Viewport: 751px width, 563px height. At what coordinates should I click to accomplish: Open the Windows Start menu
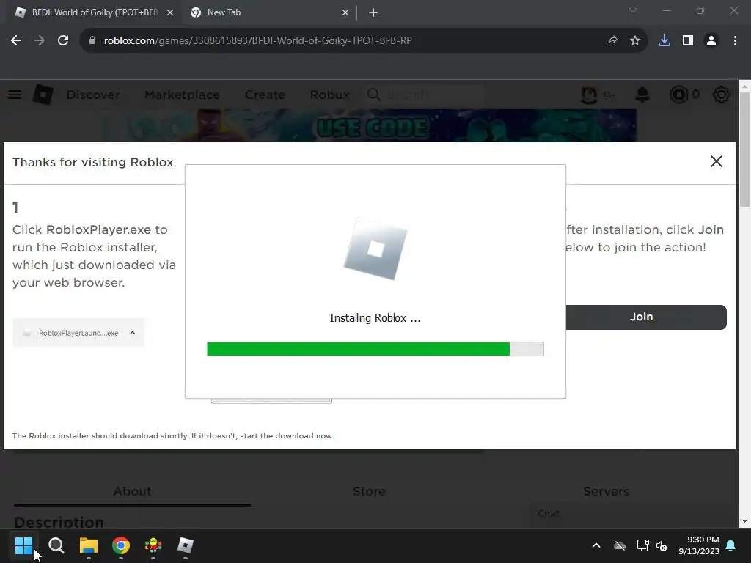[x=24, y=545]
